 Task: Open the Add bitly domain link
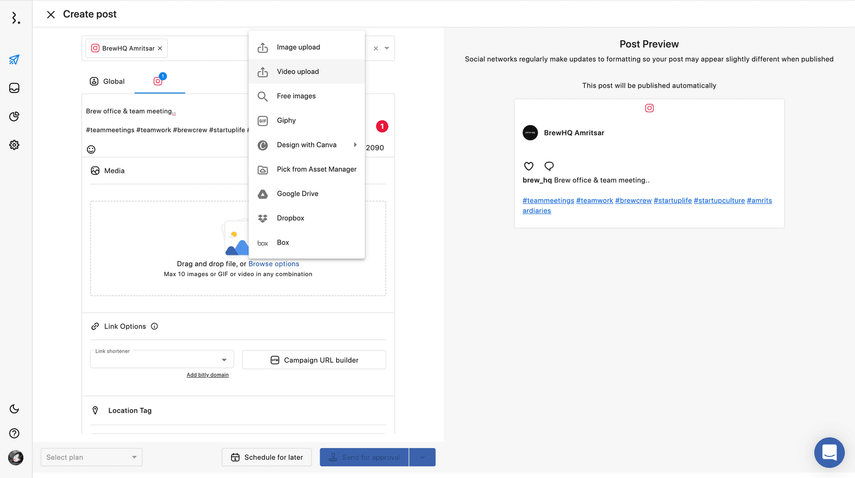click(x=207, y=375)
